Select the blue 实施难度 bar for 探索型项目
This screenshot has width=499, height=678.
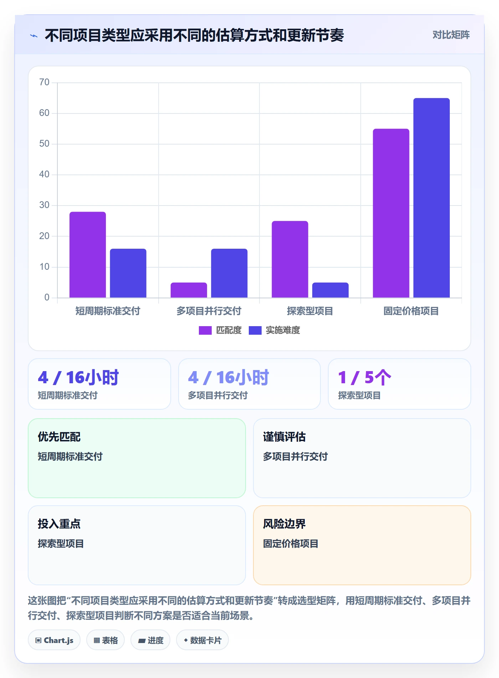point(330,290)
